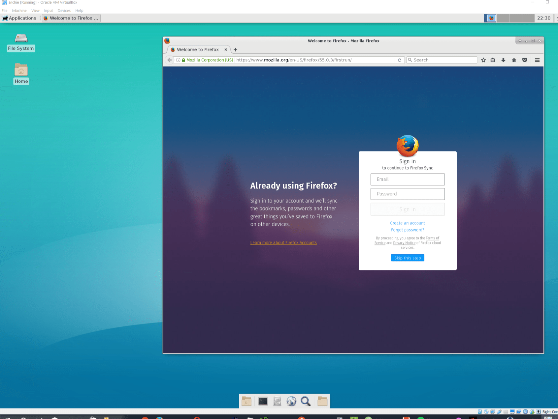Open the Create an account link

point(407,223)
